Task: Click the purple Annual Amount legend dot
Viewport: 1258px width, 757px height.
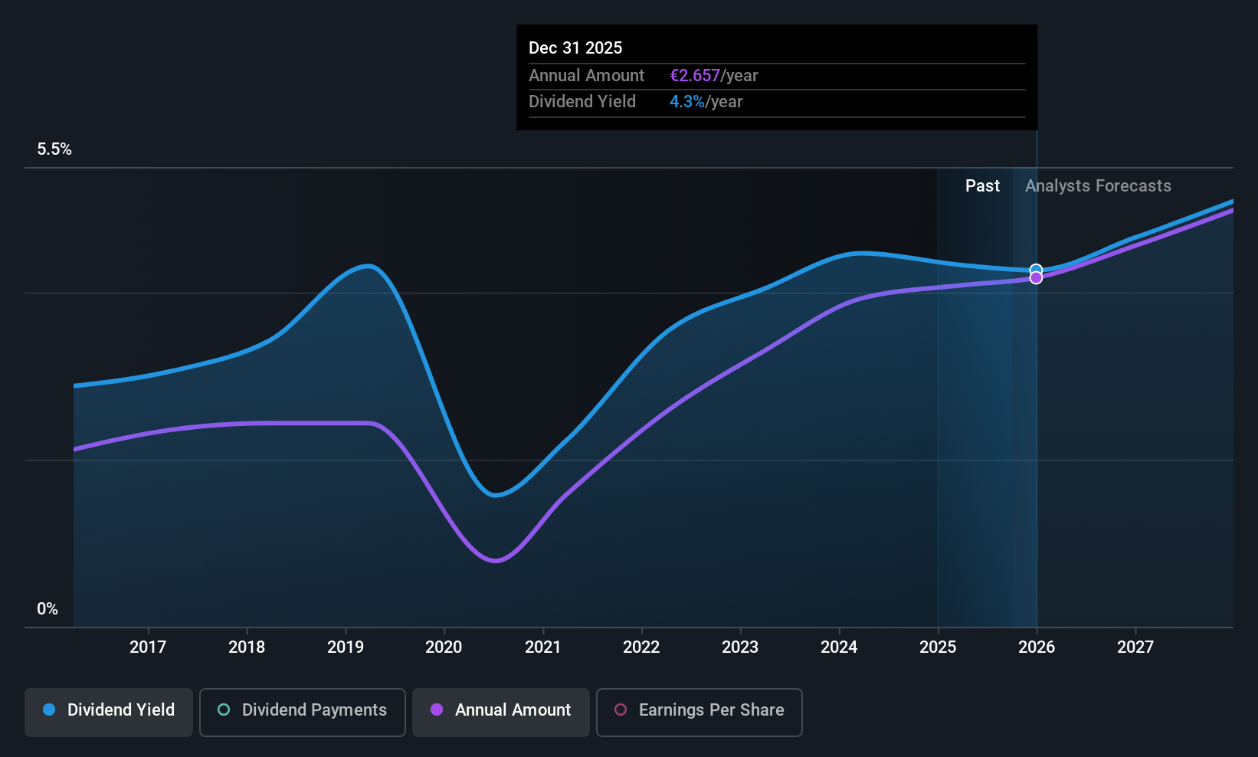Action: coord(437,710)
